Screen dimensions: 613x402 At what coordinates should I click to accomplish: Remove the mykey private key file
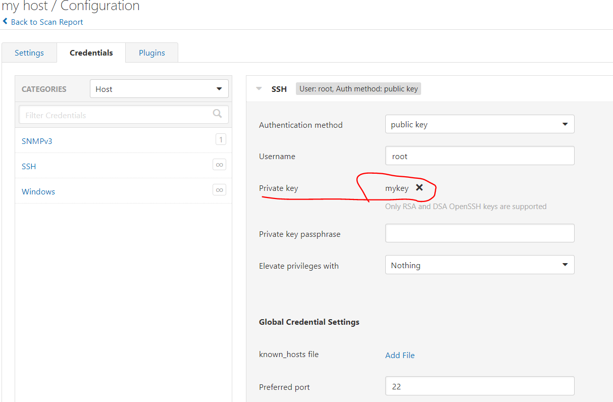pos(419,187)
